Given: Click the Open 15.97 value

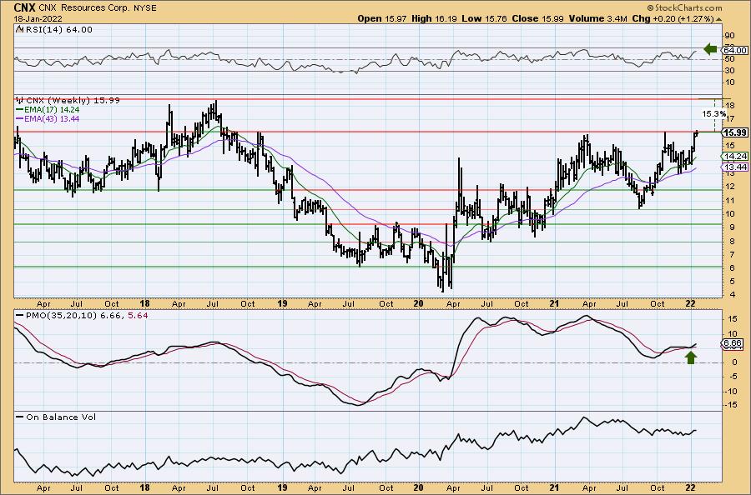Looking at the screenshot, I should coord(383,18).
